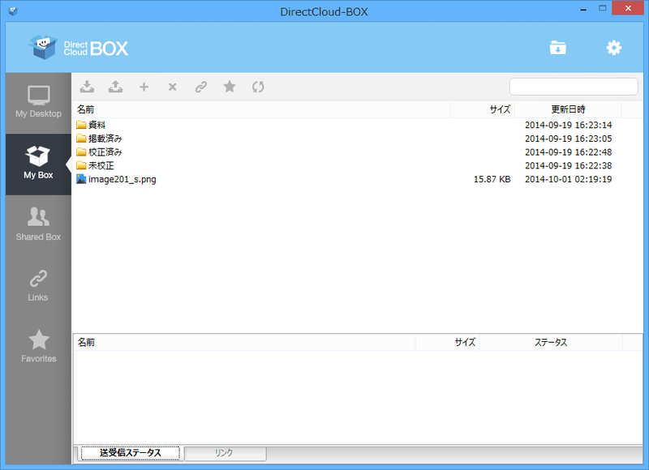The height and width of the screenshot is (470, 649).
Task: Click the upload icon in the toolbar
Action: point(115,86)
